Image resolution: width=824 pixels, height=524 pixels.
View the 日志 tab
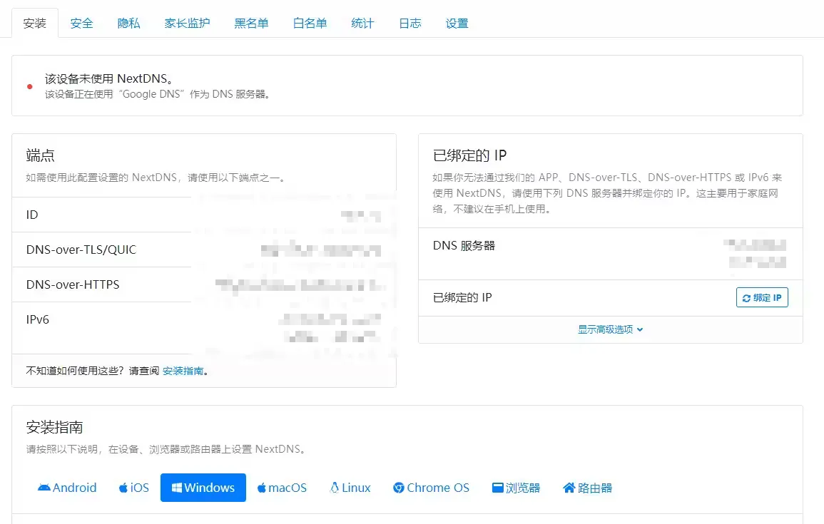[x=410, y=24]
